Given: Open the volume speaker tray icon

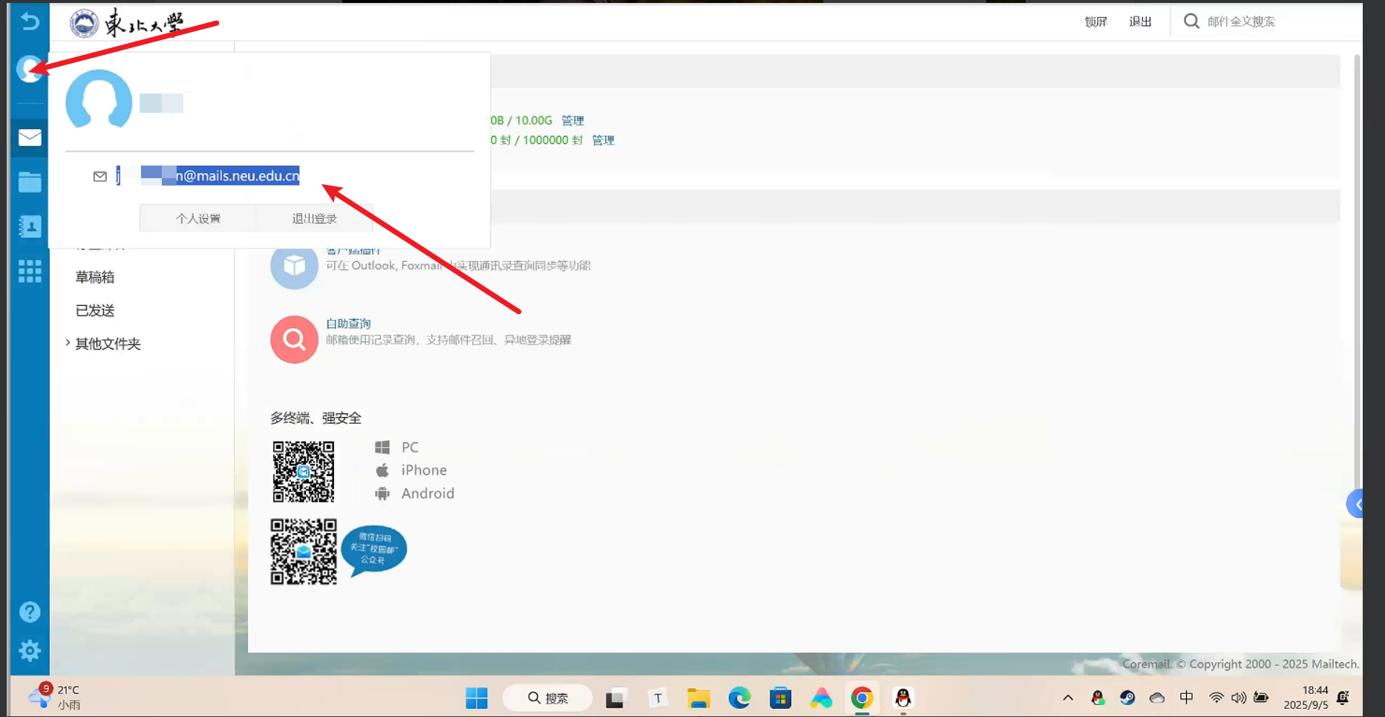Looking at the screenshot, I should coord(1239,698).
